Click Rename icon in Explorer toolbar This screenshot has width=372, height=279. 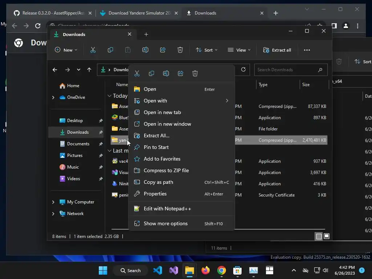click(x=145, y=50)
